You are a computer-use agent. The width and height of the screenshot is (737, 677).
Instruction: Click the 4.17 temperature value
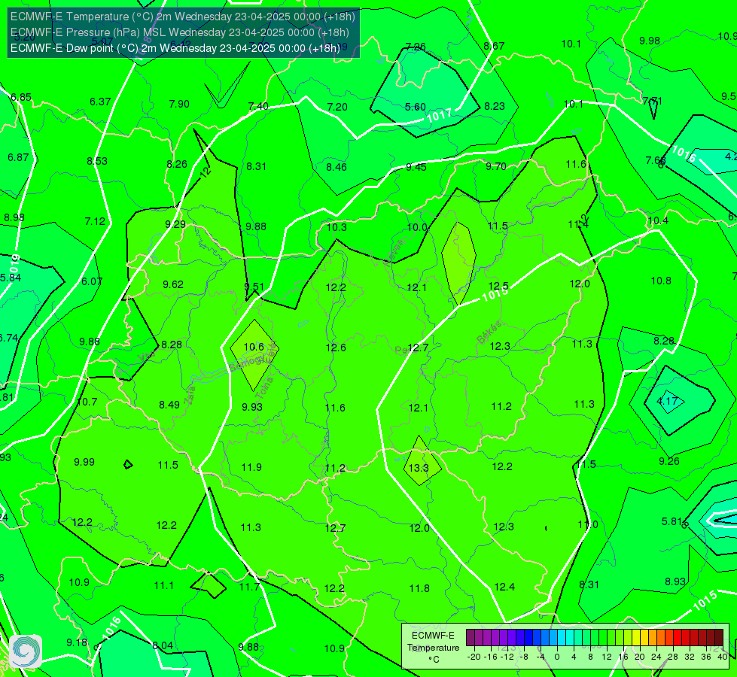coord(667,401)
